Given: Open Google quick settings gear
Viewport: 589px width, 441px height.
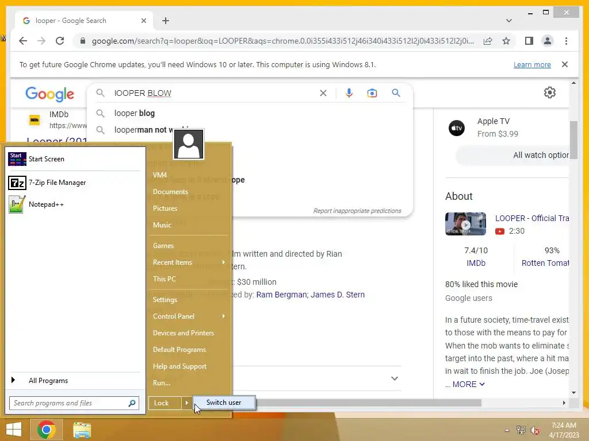Looking at the screenshot, I should (x=549, y=92).
